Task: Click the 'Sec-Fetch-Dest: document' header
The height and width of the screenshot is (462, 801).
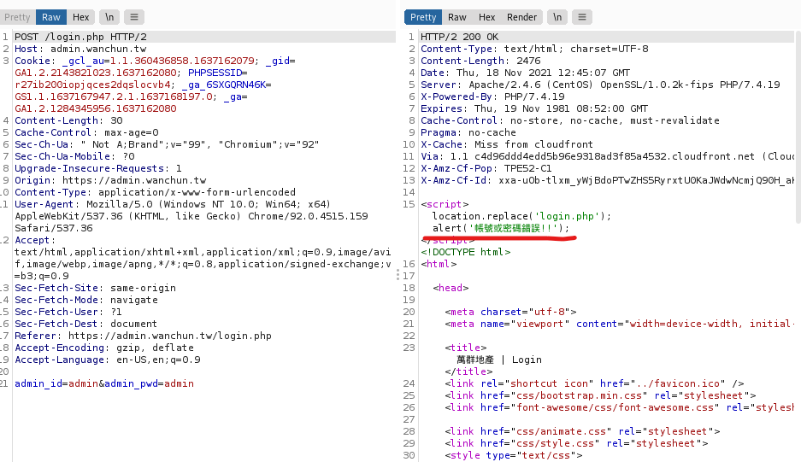Action: pyautogui.click(x=85, y=325)
